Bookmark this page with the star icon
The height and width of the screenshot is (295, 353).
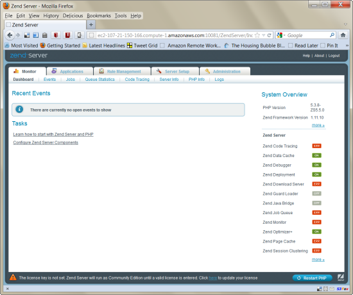(257, 35)
